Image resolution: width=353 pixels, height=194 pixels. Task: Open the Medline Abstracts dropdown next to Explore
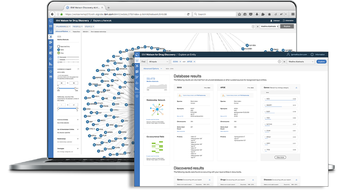click(x=300, y=62)
